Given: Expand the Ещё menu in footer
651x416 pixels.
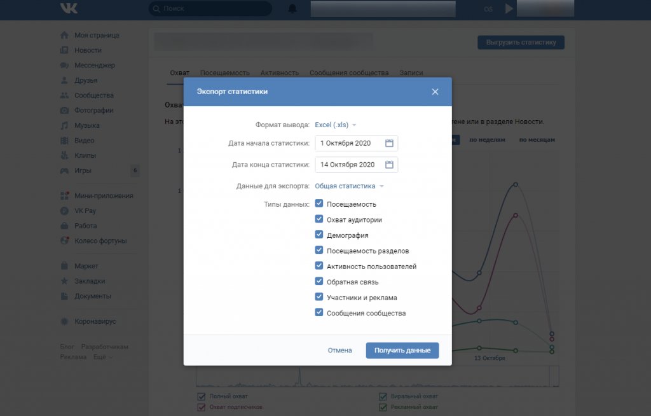Looking at the screenshot, I should (x=103, y=357).
